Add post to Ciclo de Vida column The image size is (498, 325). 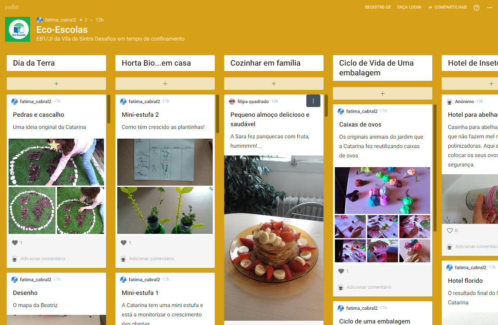[x=383, y=93]
